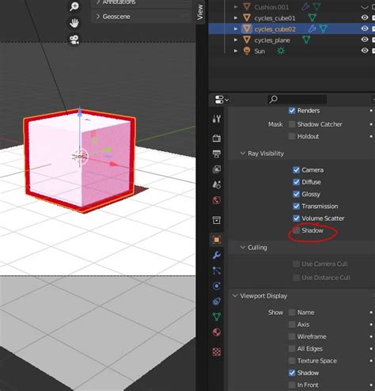This screenshot has width=375, height=391.
Task: Hide cycles_plane with its eye icon
Action: (x=365, y=40)
